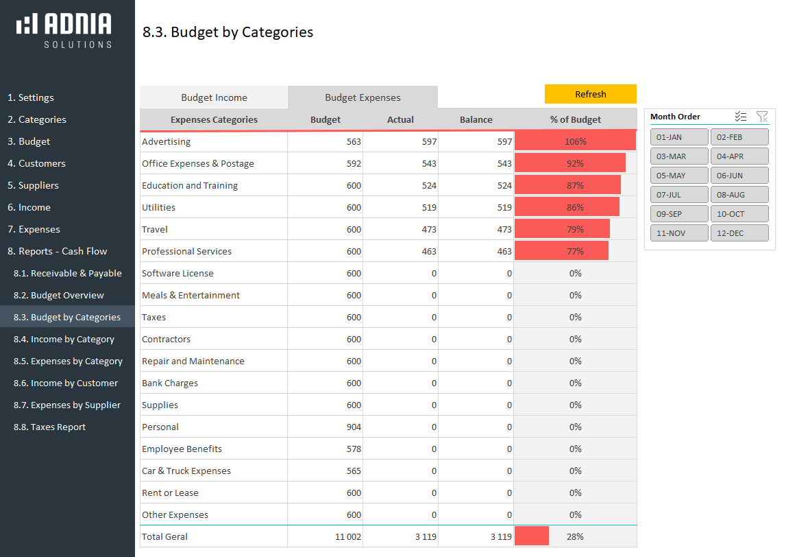Viewport: 797px width, 557px height.
Task: Switch to the Budget Expenses tab
Action: [363, 97]
